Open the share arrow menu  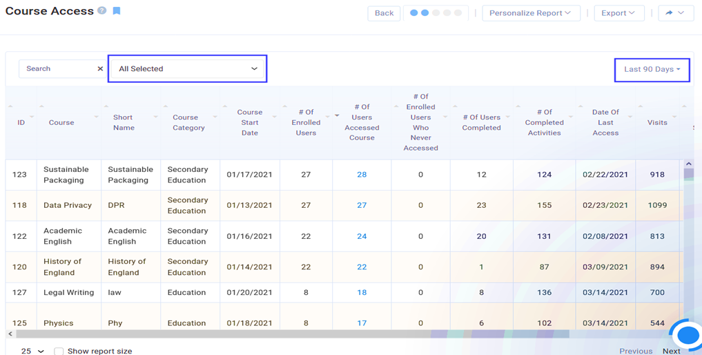(x=676, y=13)
